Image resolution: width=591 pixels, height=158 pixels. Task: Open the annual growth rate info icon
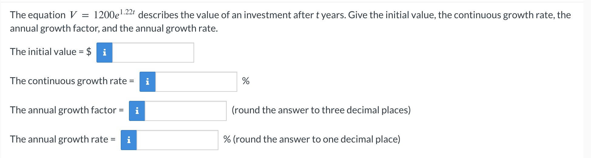(129, 140)
